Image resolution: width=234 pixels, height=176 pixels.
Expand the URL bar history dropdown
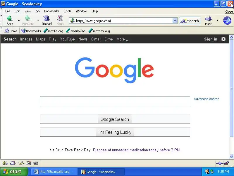click(x=175, y=21)
